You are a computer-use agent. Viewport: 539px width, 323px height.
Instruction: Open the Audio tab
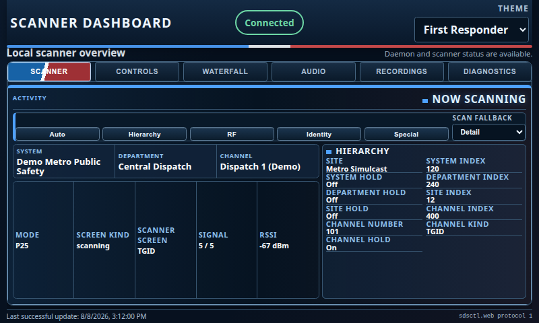click(x=313, y=71)
